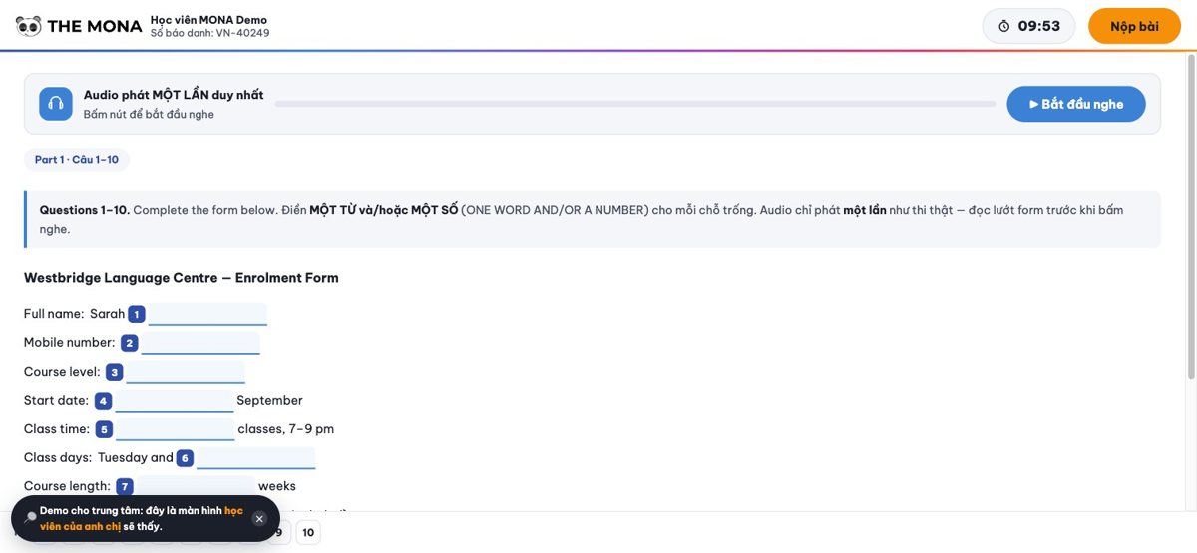
Task: Click the audio progress bar
Action: [635, 104]
